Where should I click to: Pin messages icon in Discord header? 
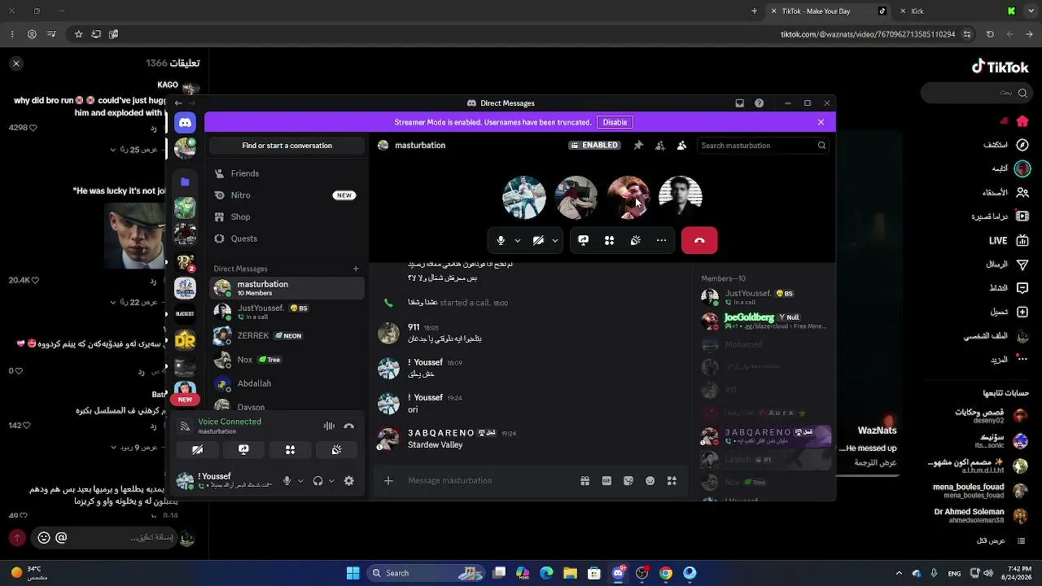[638, 146]
